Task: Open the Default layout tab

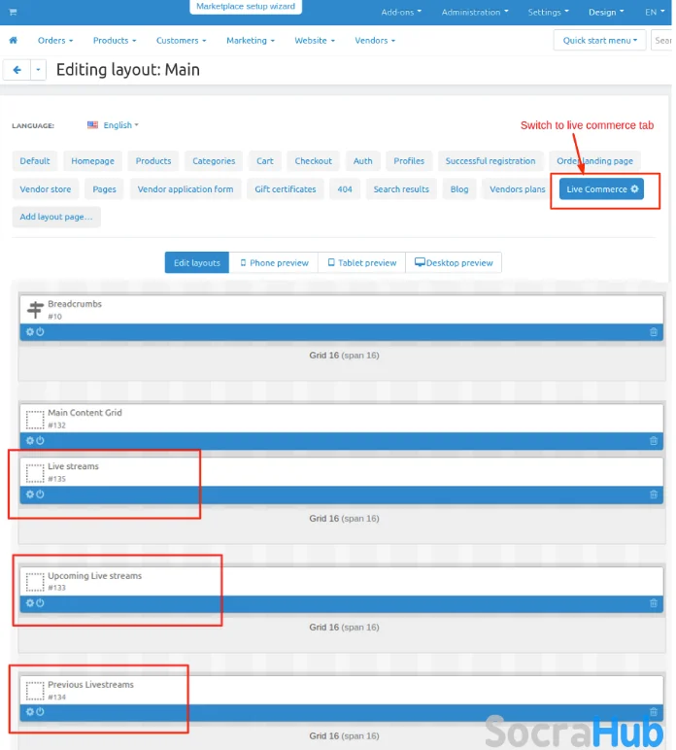Action: point(34,161)
